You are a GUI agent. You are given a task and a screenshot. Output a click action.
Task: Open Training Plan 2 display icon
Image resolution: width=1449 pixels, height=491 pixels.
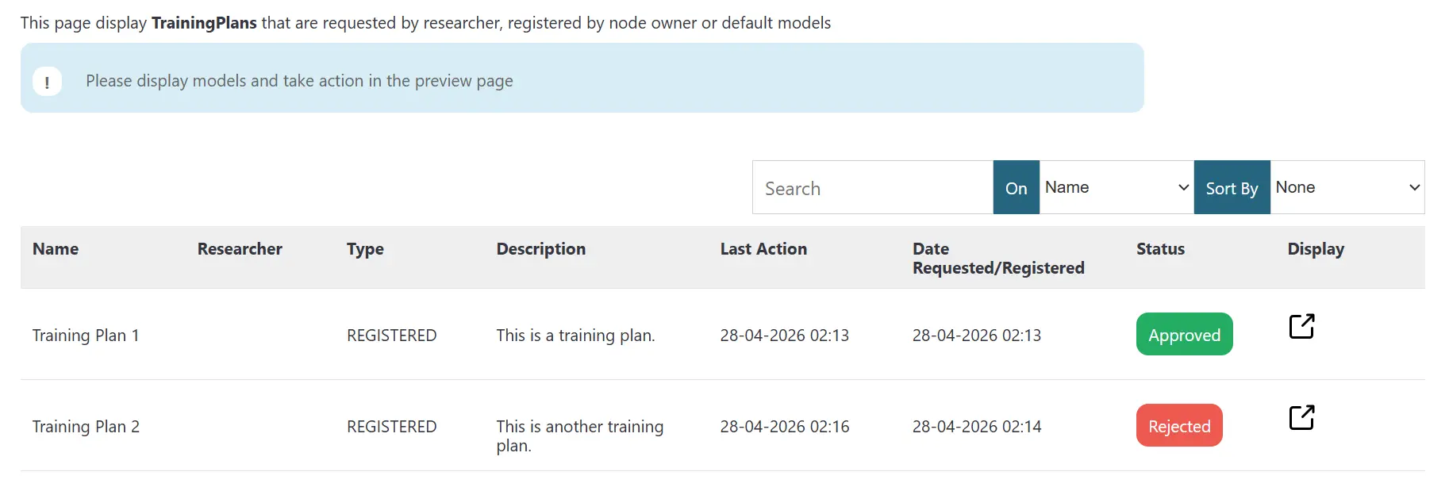pyautogui.click(x=1301, y=417)
